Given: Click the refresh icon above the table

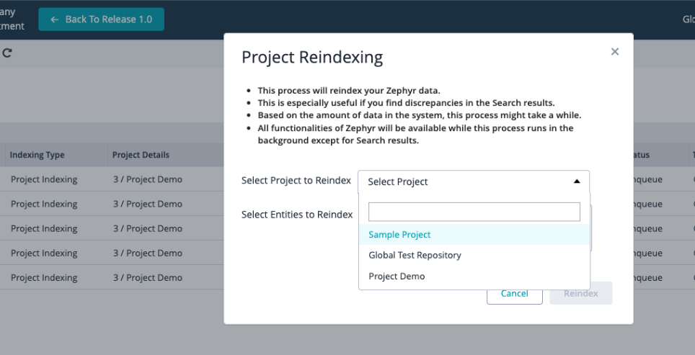Looking at the screenshot, I should tap(7, 53).
